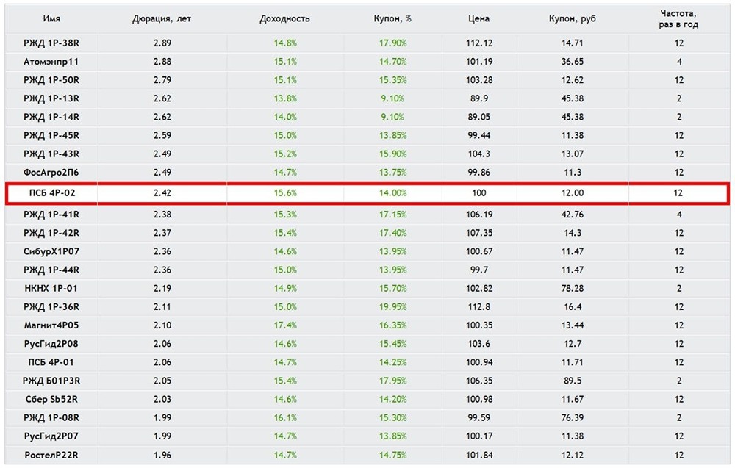
Task: Select the 16.1% yield of РЖД 1Р-08R
Action: (x=284, y=418)
